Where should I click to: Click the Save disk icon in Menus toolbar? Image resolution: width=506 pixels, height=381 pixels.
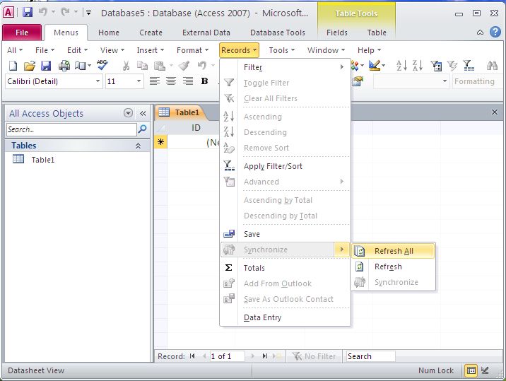pyautogui.click(x=46, y=66)
